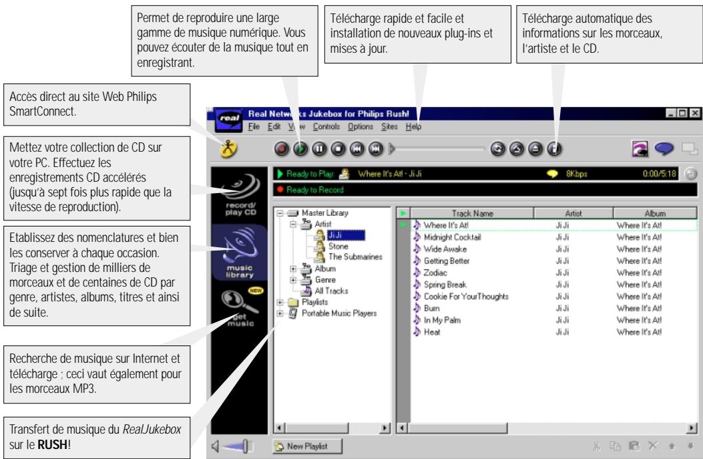703x459 pixels.
Task: Sort by the Album column header
Action: (x=655, y=214)
